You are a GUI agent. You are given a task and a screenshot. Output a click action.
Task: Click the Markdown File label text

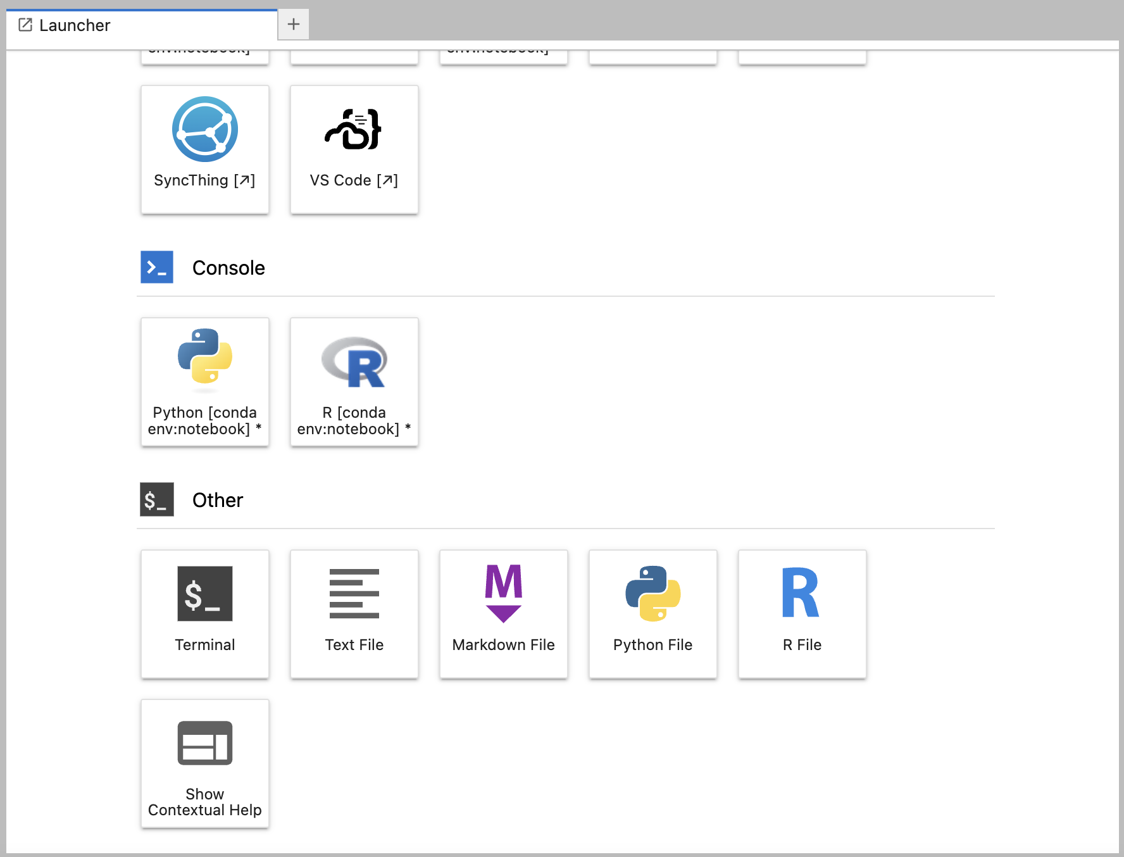504,645
